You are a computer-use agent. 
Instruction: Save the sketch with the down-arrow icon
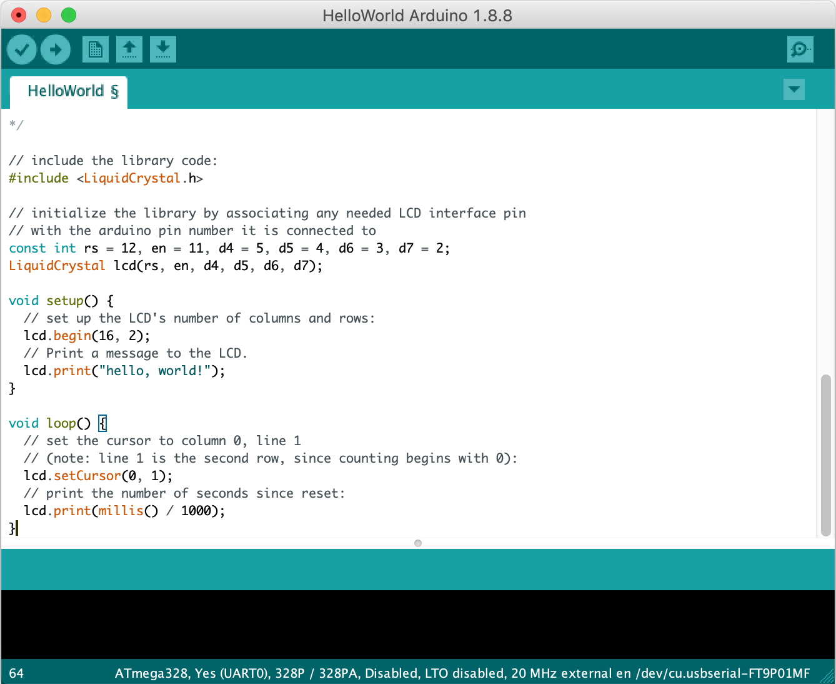(x=163, y=49)
